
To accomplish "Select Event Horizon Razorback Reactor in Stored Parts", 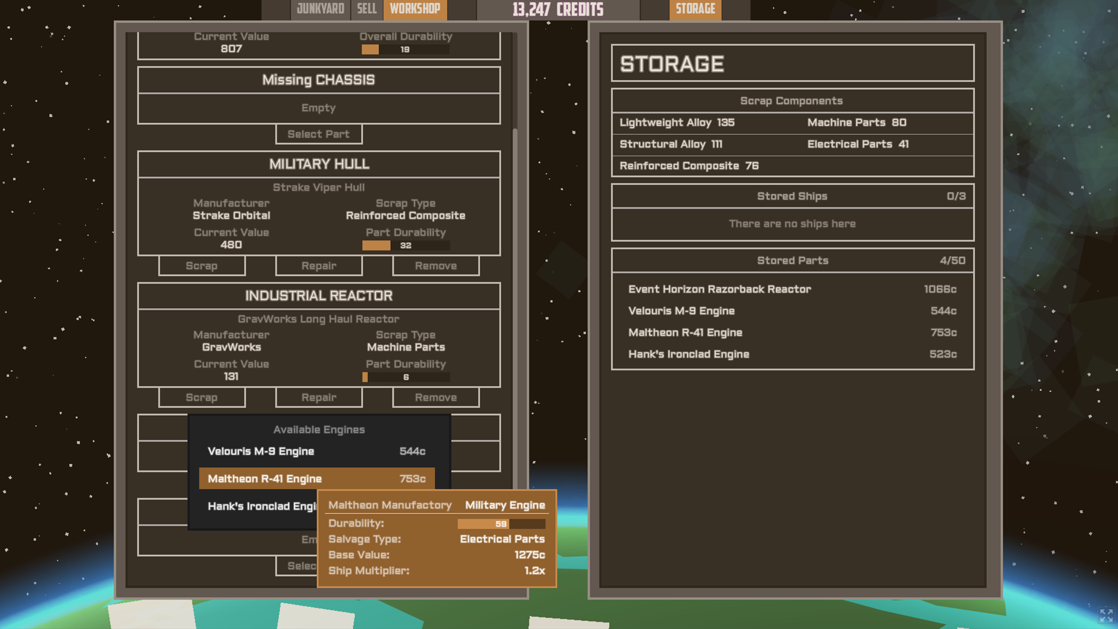I will tap(792, 289).
